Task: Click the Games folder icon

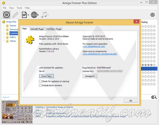Action: click(x=7, y=26)
